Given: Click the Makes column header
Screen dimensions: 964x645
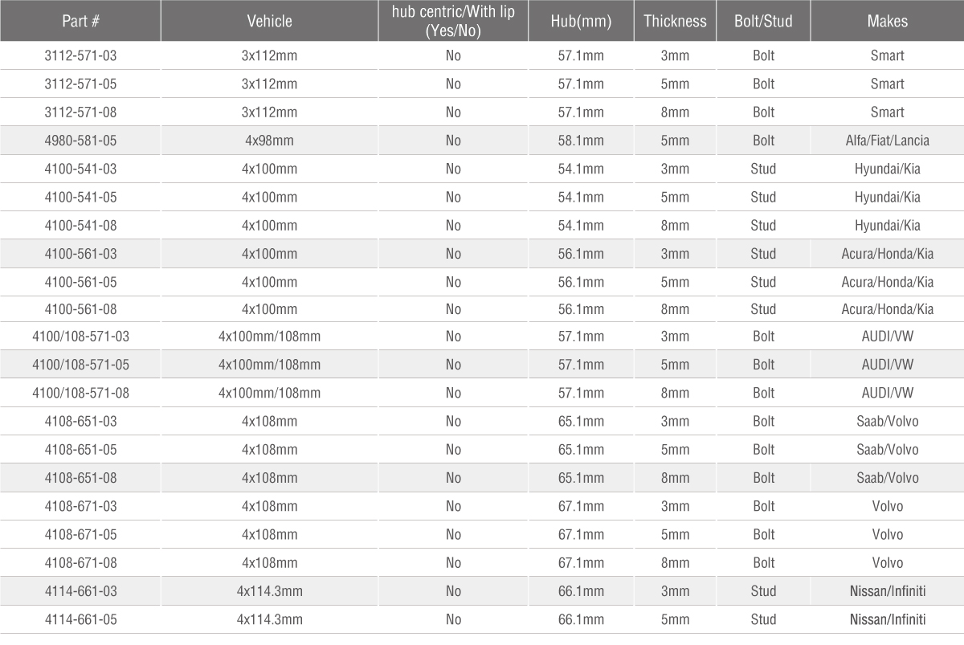Looking at the screenshot, I should [887, 21].
